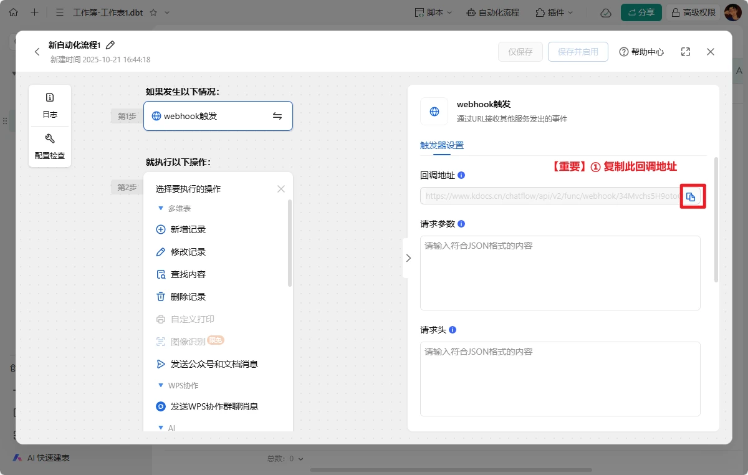
Task: Collapse the 多维表 action group
Action: [x=161, y=208]
